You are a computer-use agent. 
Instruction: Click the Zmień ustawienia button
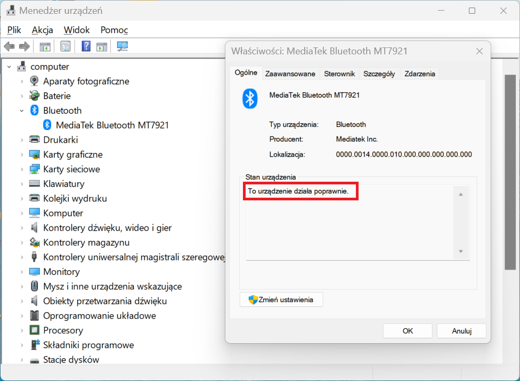[x=281, y=299]
